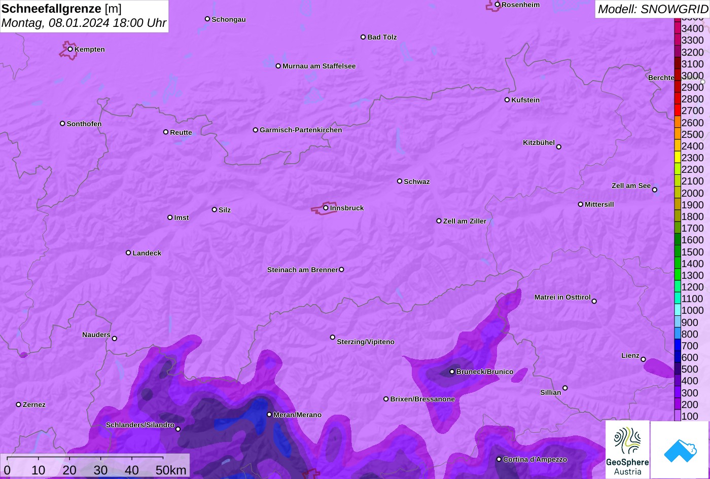
Task: Click the Bad Tölz town label
Action: [382, 37]
